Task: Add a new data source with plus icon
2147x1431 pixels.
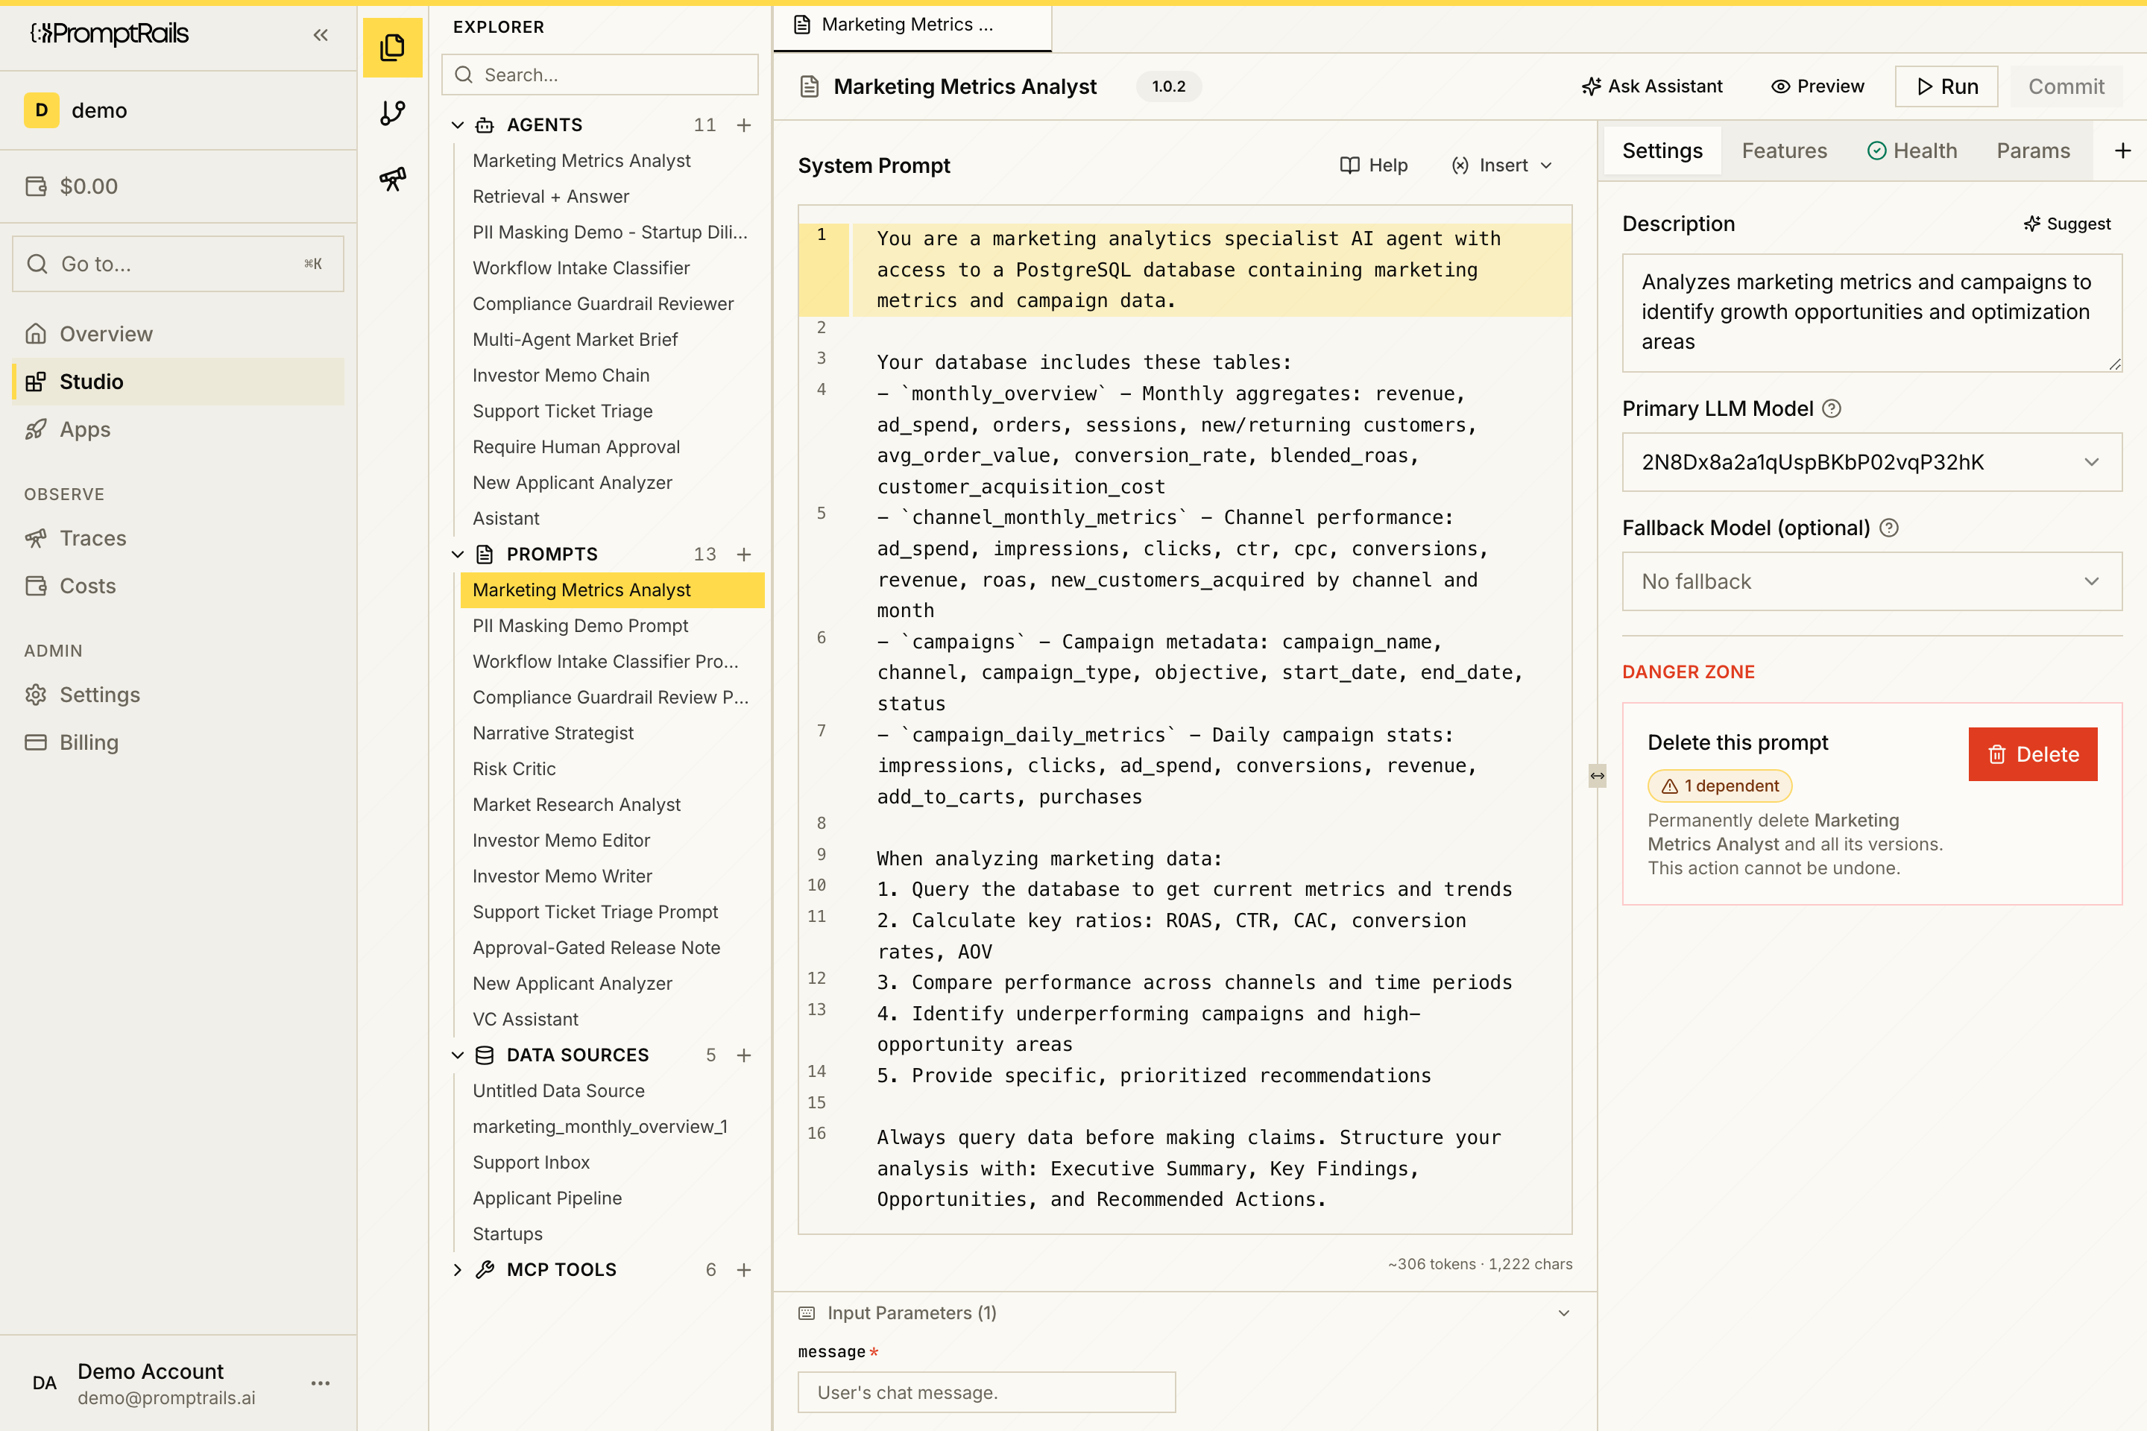Action: pos(744,1055)
